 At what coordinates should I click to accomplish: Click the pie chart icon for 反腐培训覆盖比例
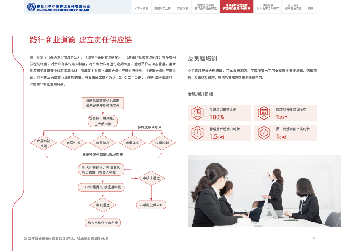coord(197,112)
